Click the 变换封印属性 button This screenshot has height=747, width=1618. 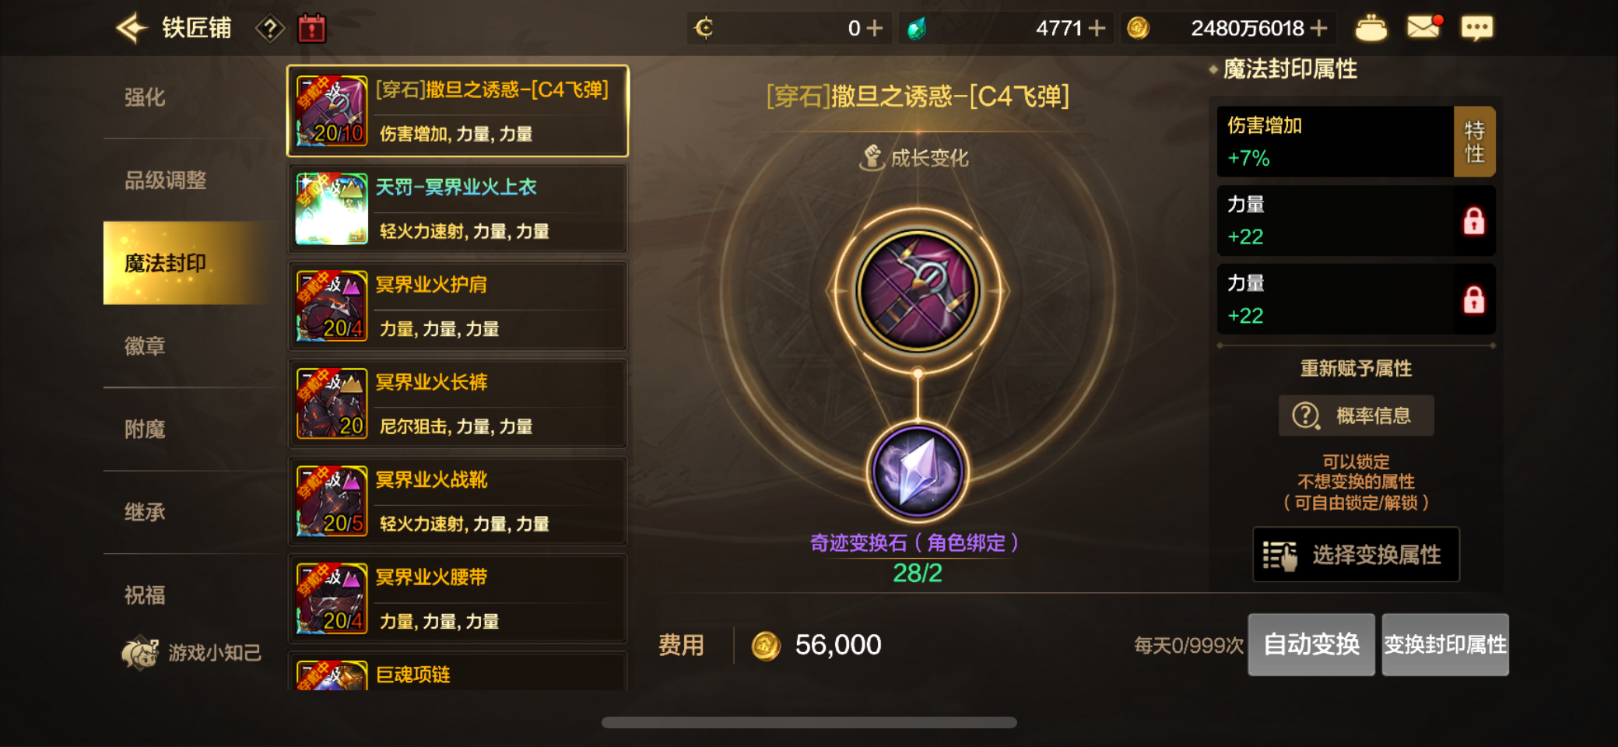1445,644
